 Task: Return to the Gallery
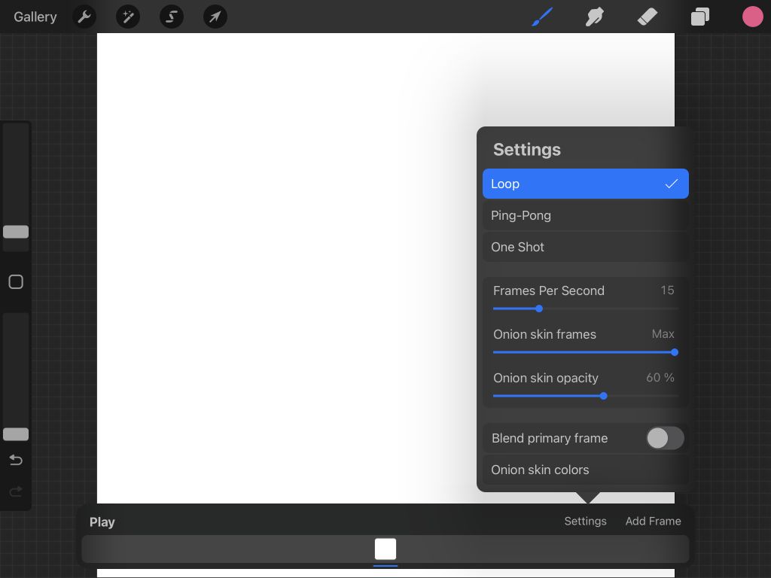(35, 17)
